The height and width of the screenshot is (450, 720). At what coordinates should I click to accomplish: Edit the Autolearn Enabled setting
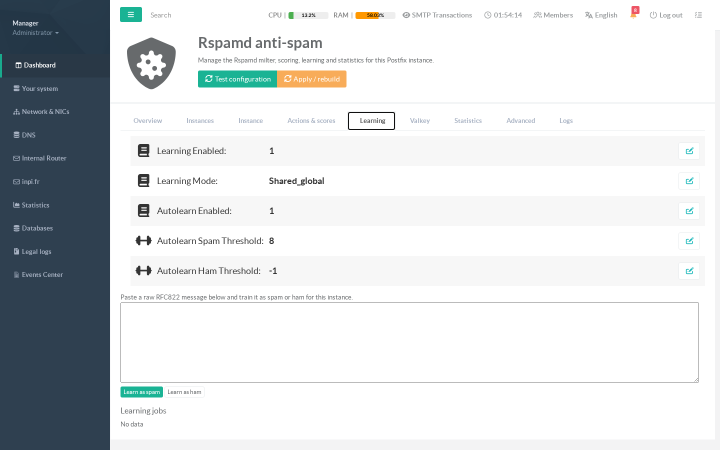689,211
